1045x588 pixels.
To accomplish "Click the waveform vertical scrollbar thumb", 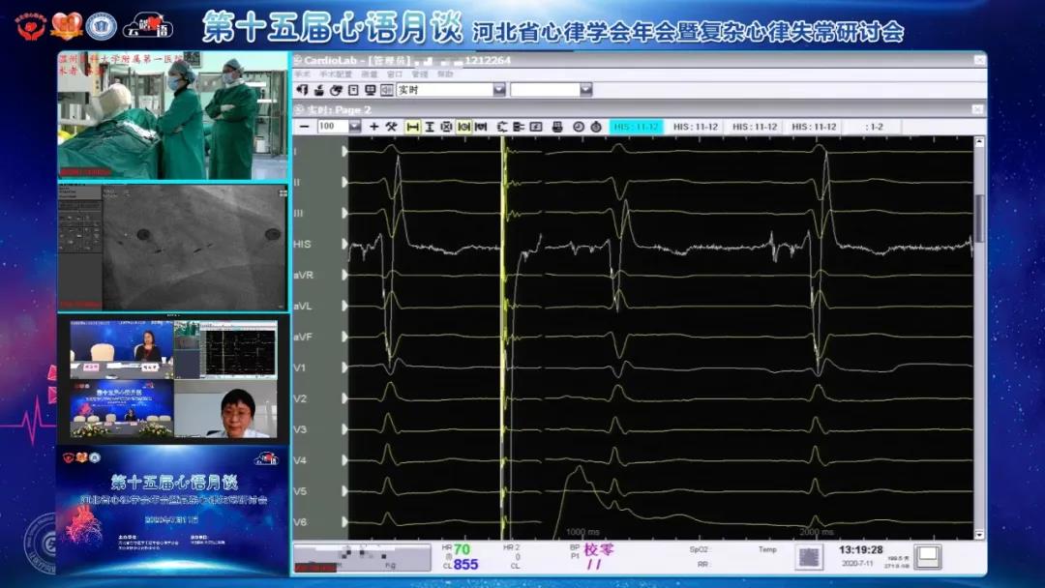I will [979, 219].
